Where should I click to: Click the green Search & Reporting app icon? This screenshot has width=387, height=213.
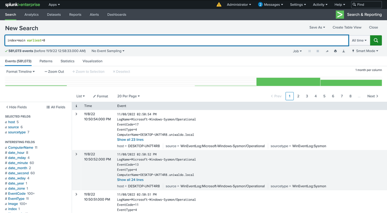(340, 15)
